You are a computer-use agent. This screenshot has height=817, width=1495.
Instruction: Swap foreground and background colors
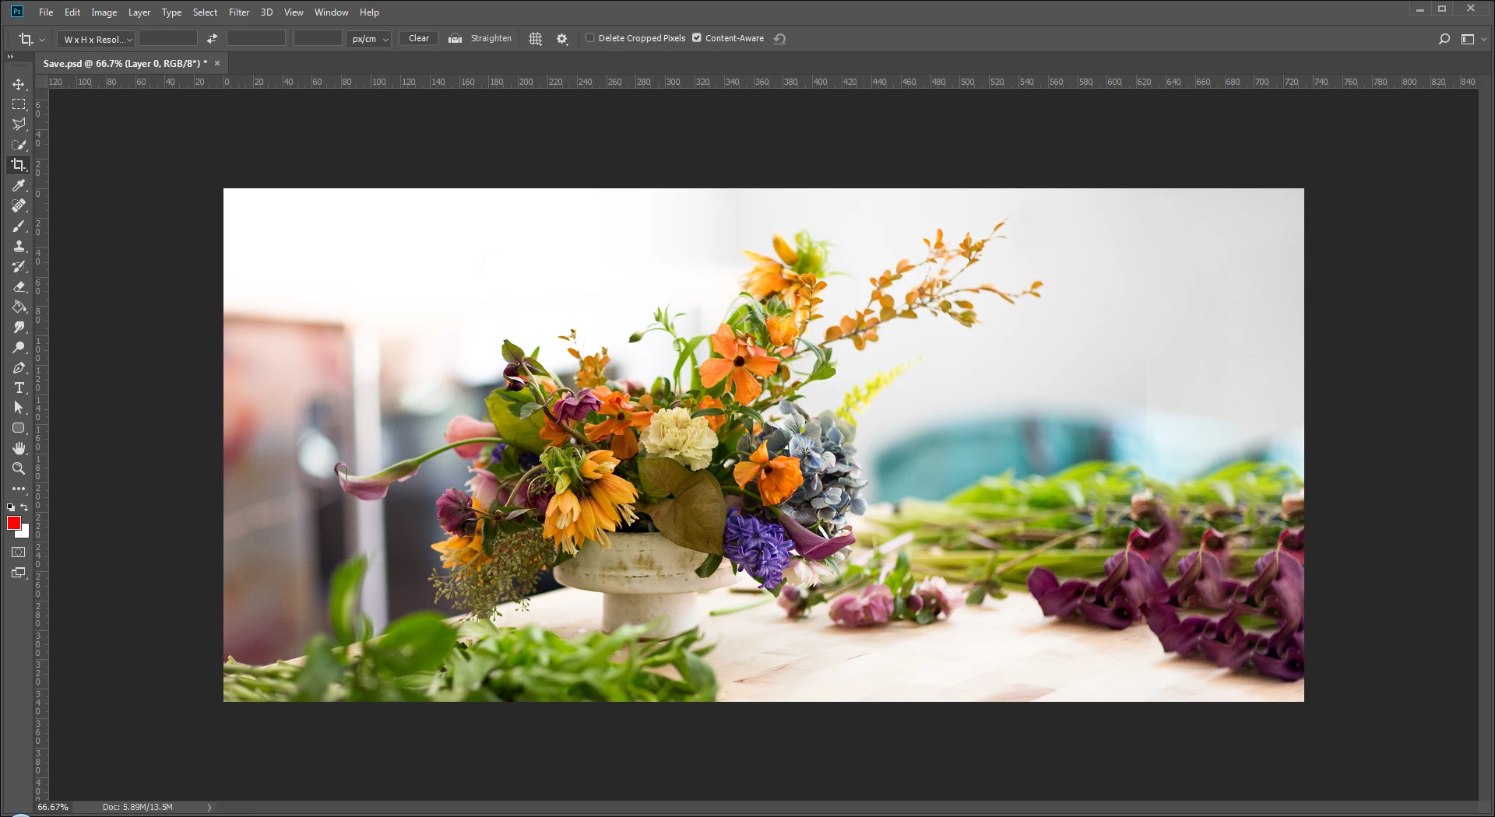tap(25, 507)
